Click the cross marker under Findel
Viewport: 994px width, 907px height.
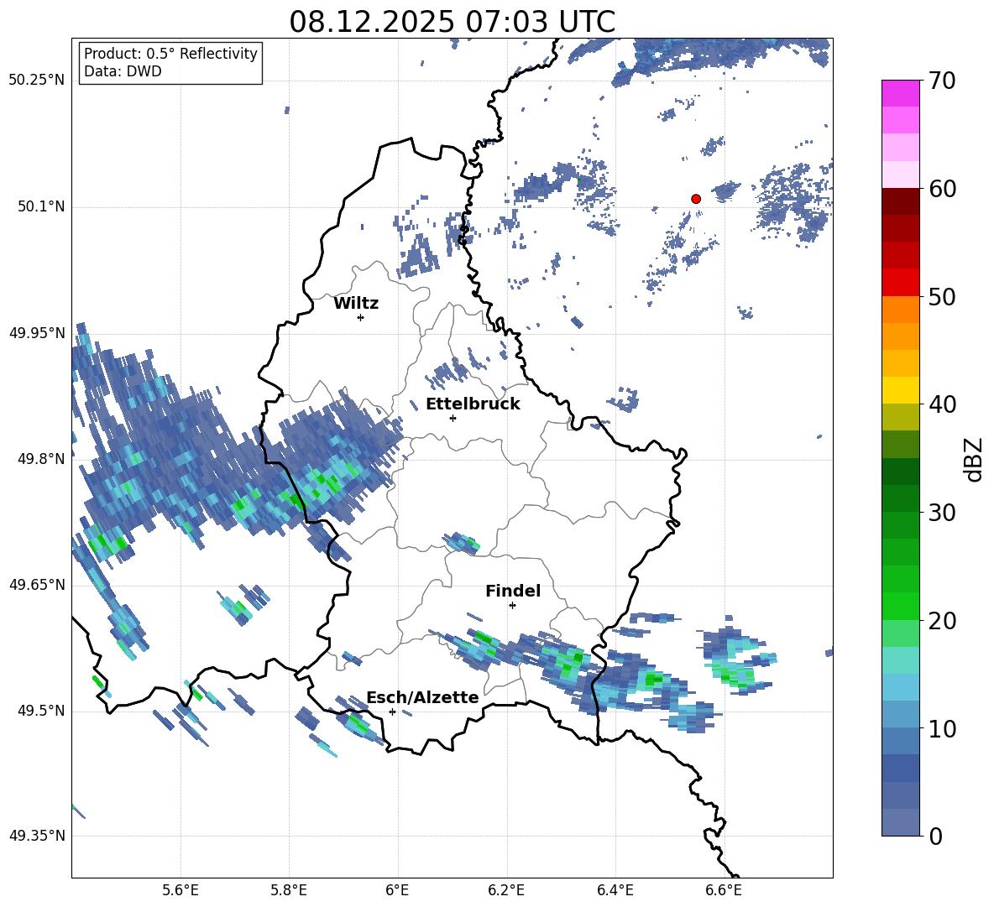coord(512,606)
